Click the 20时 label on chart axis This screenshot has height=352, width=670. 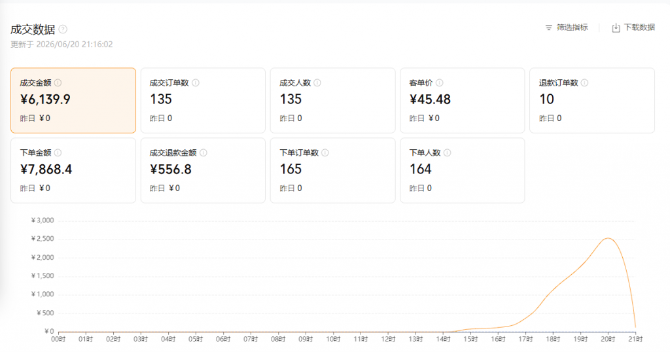608,339
